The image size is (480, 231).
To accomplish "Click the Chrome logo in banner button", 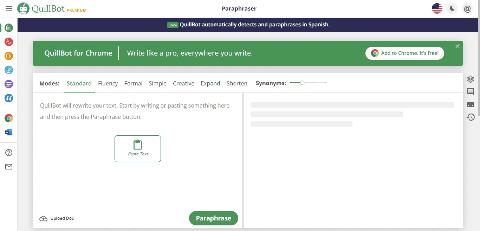I will coord(375,53).
